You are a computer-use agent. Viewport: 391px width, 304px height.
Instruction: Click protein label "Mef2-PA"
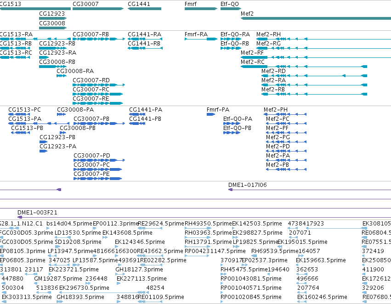pos(278,156)
